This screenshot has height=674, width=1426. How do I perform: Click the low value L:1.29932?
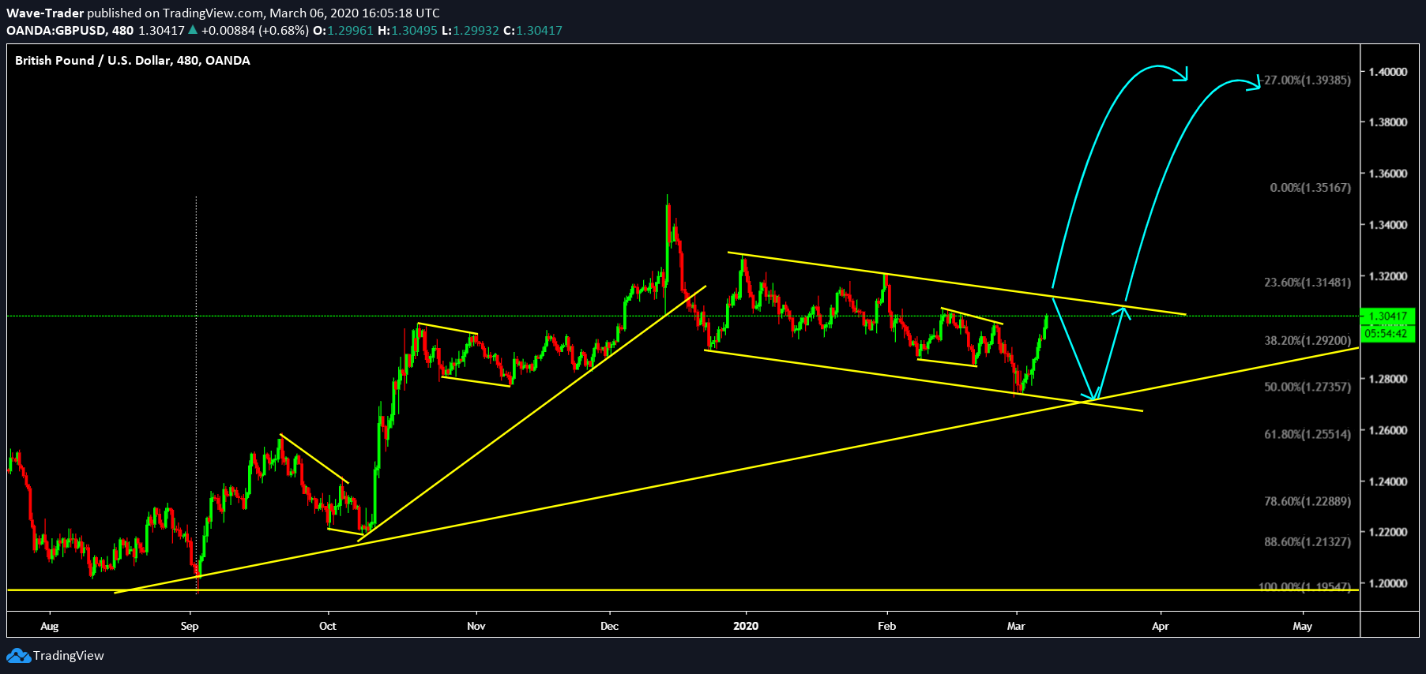coord(470,31)
